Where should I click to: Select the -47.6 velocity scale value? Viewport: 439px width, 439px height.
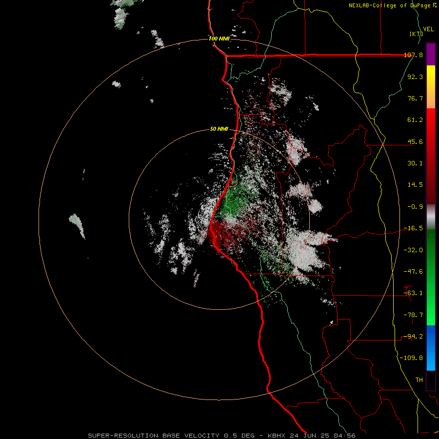point(413,272)
